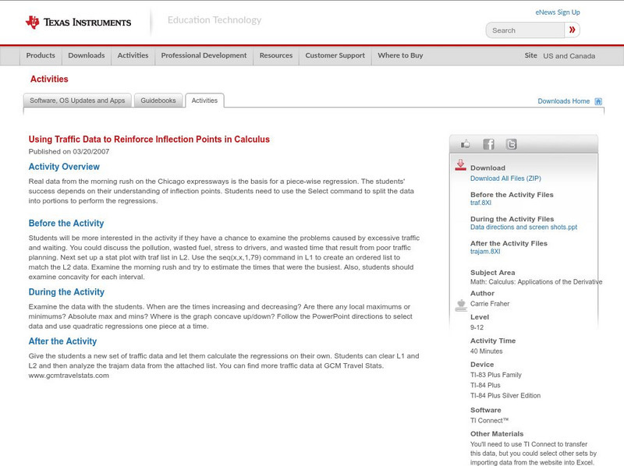Focus the Search input field
Viewport: 624px width, 466px height.
(525, 30)
